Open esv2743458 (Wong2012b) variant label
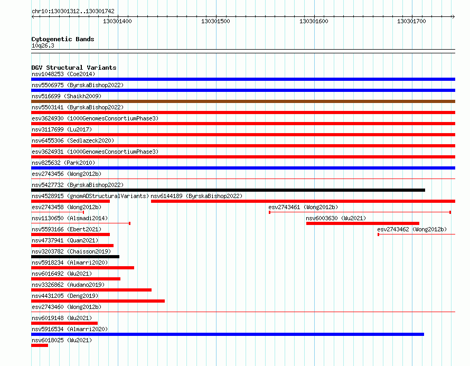The height and width of the screenshot is (366, 470). [x=67, y=207]
